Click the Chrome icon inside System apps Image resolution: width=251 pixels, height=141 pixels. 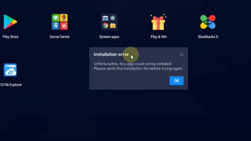(x=105, y=26)
